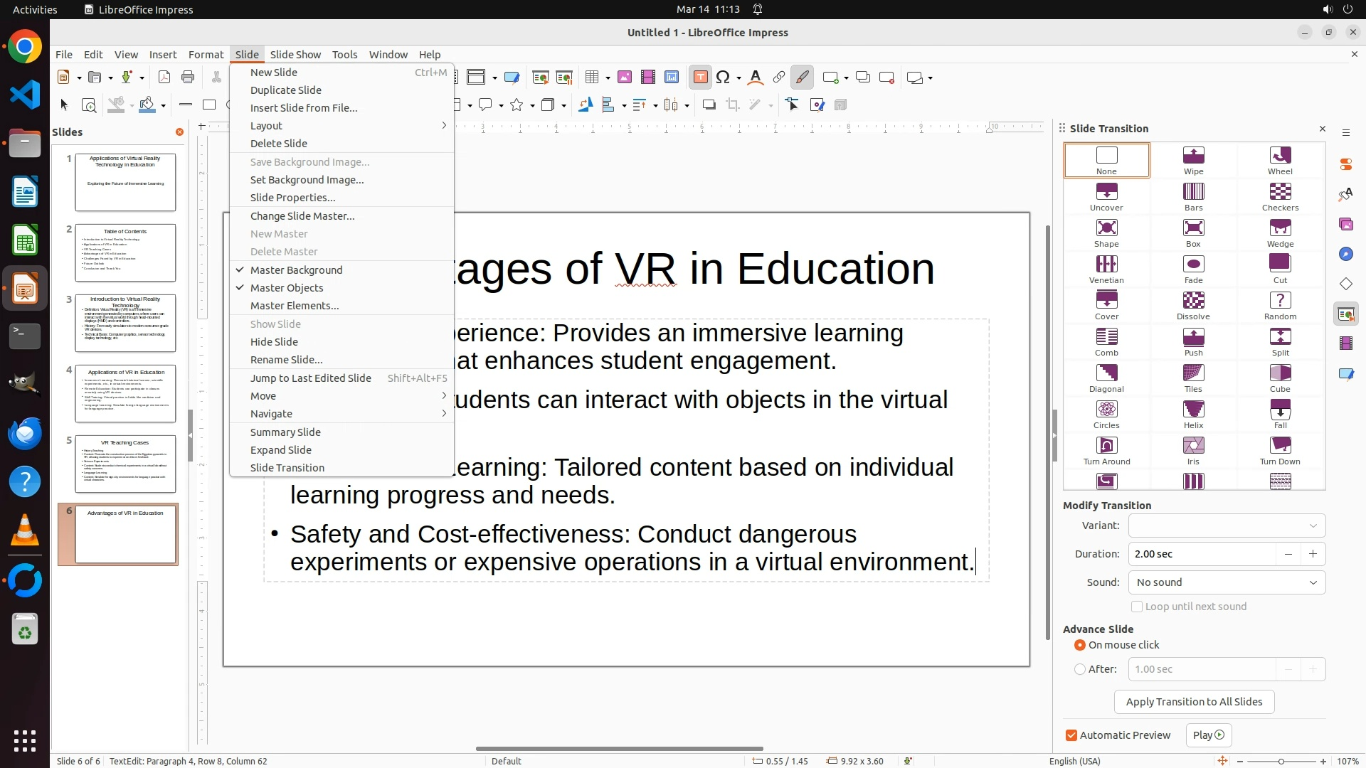This screenshot has height=768, width=1366.
Task: Click the Print icon in toolbar
Action: pyautogui.click(x=188, y=78)
